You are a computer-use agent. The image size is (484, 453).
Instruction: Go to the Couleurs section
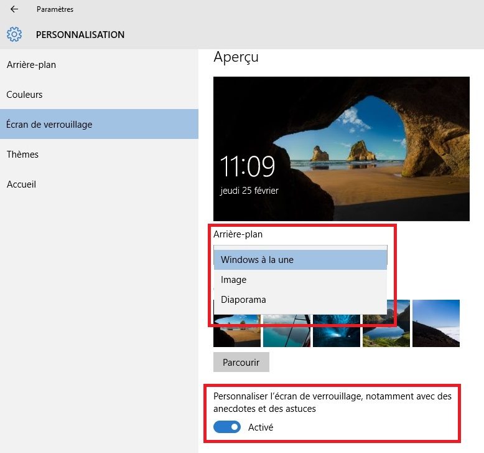point(25,95)
